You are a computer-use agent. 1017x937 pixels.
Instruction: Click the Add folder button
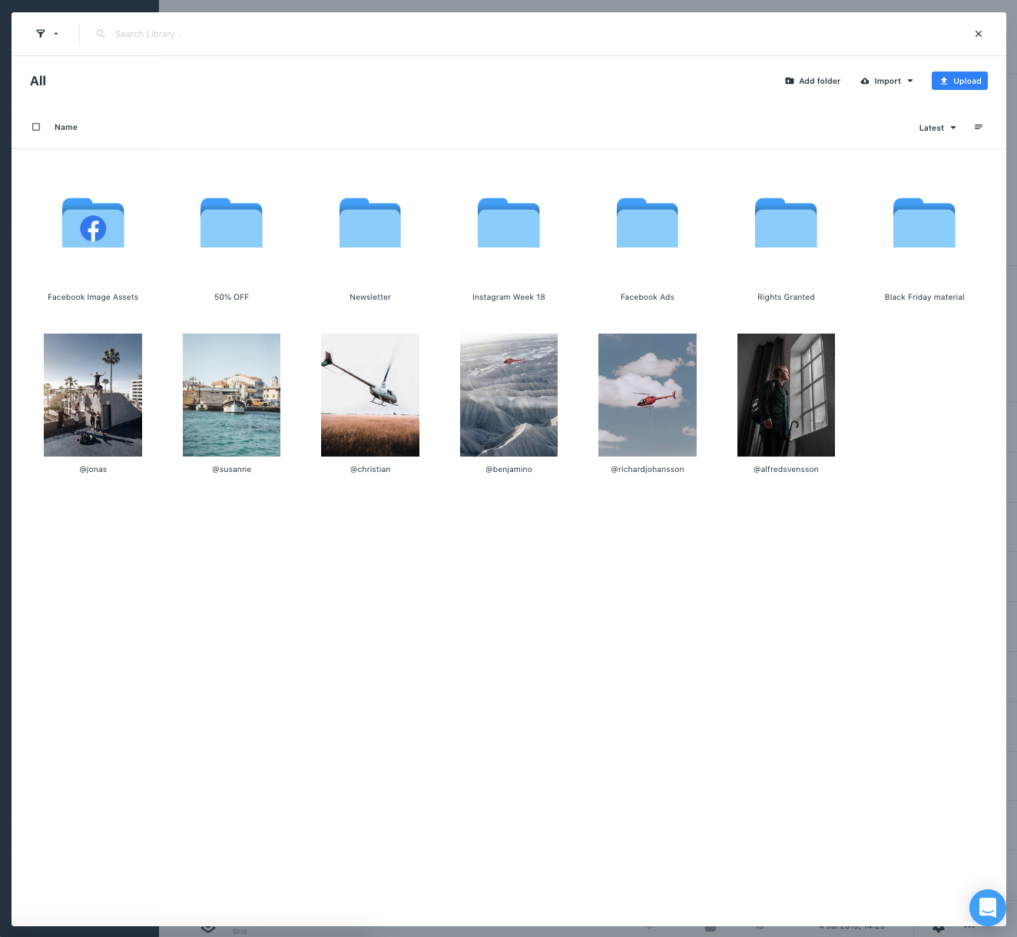(813, 81)
